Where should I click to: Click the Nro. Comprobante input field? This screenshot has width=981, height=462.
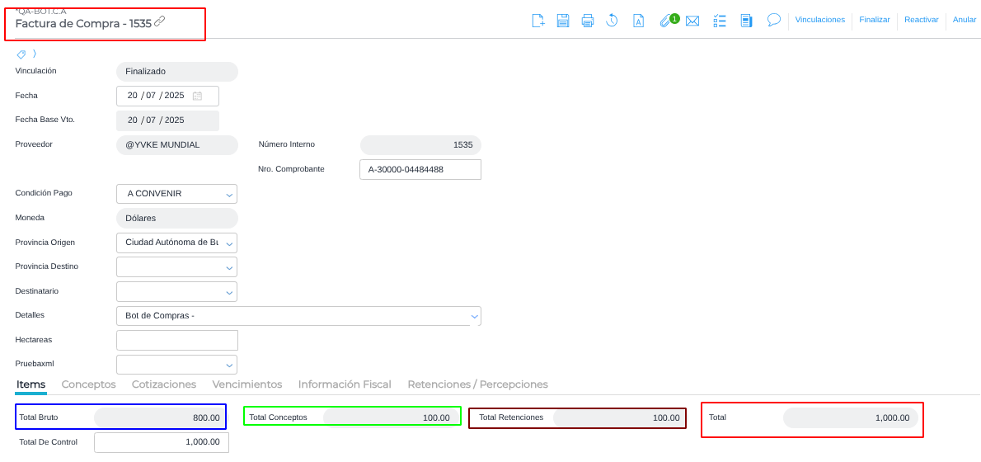pyautogui.click(x=420, y=170)
